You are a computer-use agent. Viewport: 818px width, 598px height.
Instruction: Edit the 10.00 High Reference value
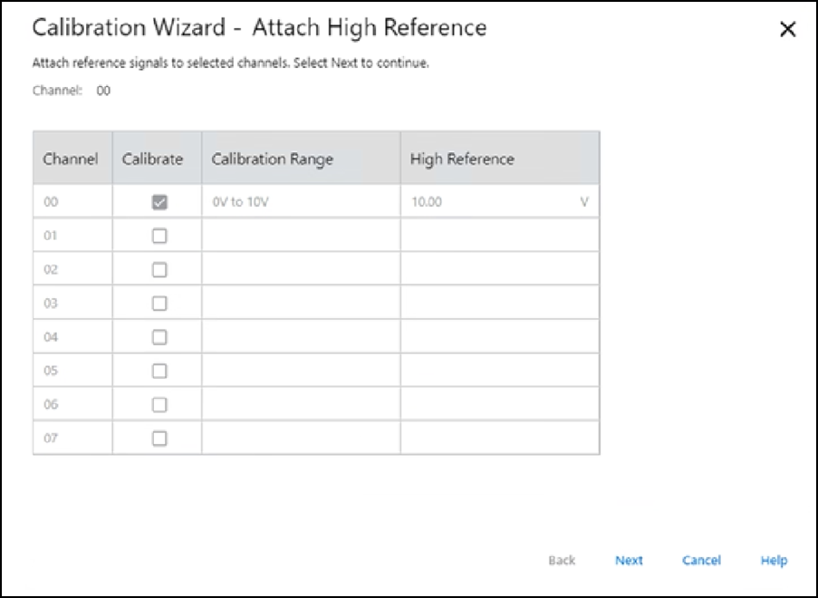tap(489, 202)
